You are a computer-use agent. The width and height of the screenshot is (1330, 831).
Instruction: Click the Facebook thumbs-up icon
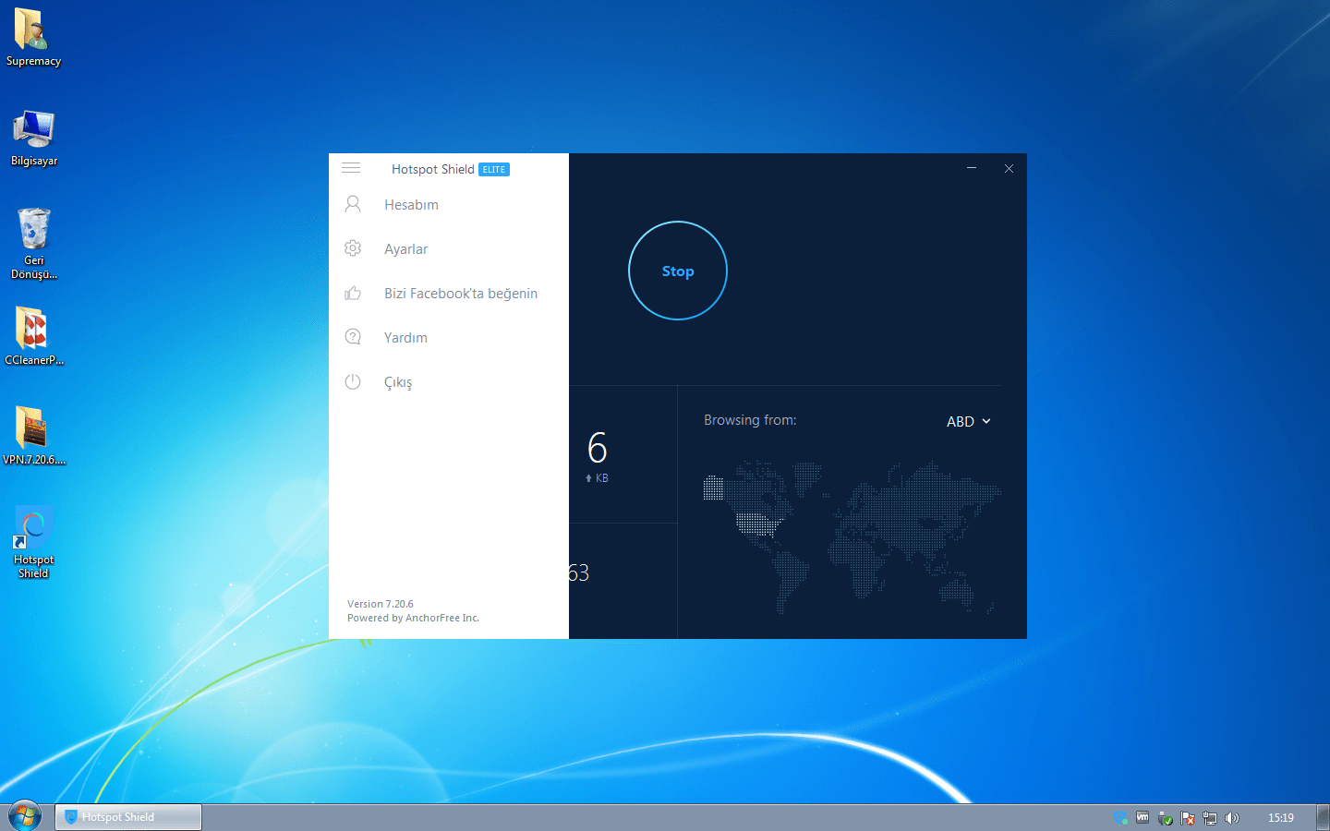[353, 293]
